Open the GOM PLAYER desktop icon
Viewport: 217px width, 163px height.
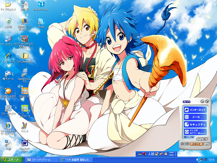tap(8, 93)
